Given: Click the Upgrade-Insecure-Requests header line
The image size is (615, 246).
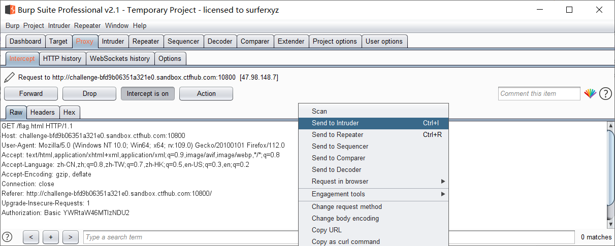Looking at the screenshot, I should (x=46, y=203).
